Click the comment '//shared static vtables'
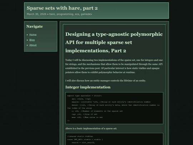The height and width of the screenshot is (145, 193). pos(80,136)
